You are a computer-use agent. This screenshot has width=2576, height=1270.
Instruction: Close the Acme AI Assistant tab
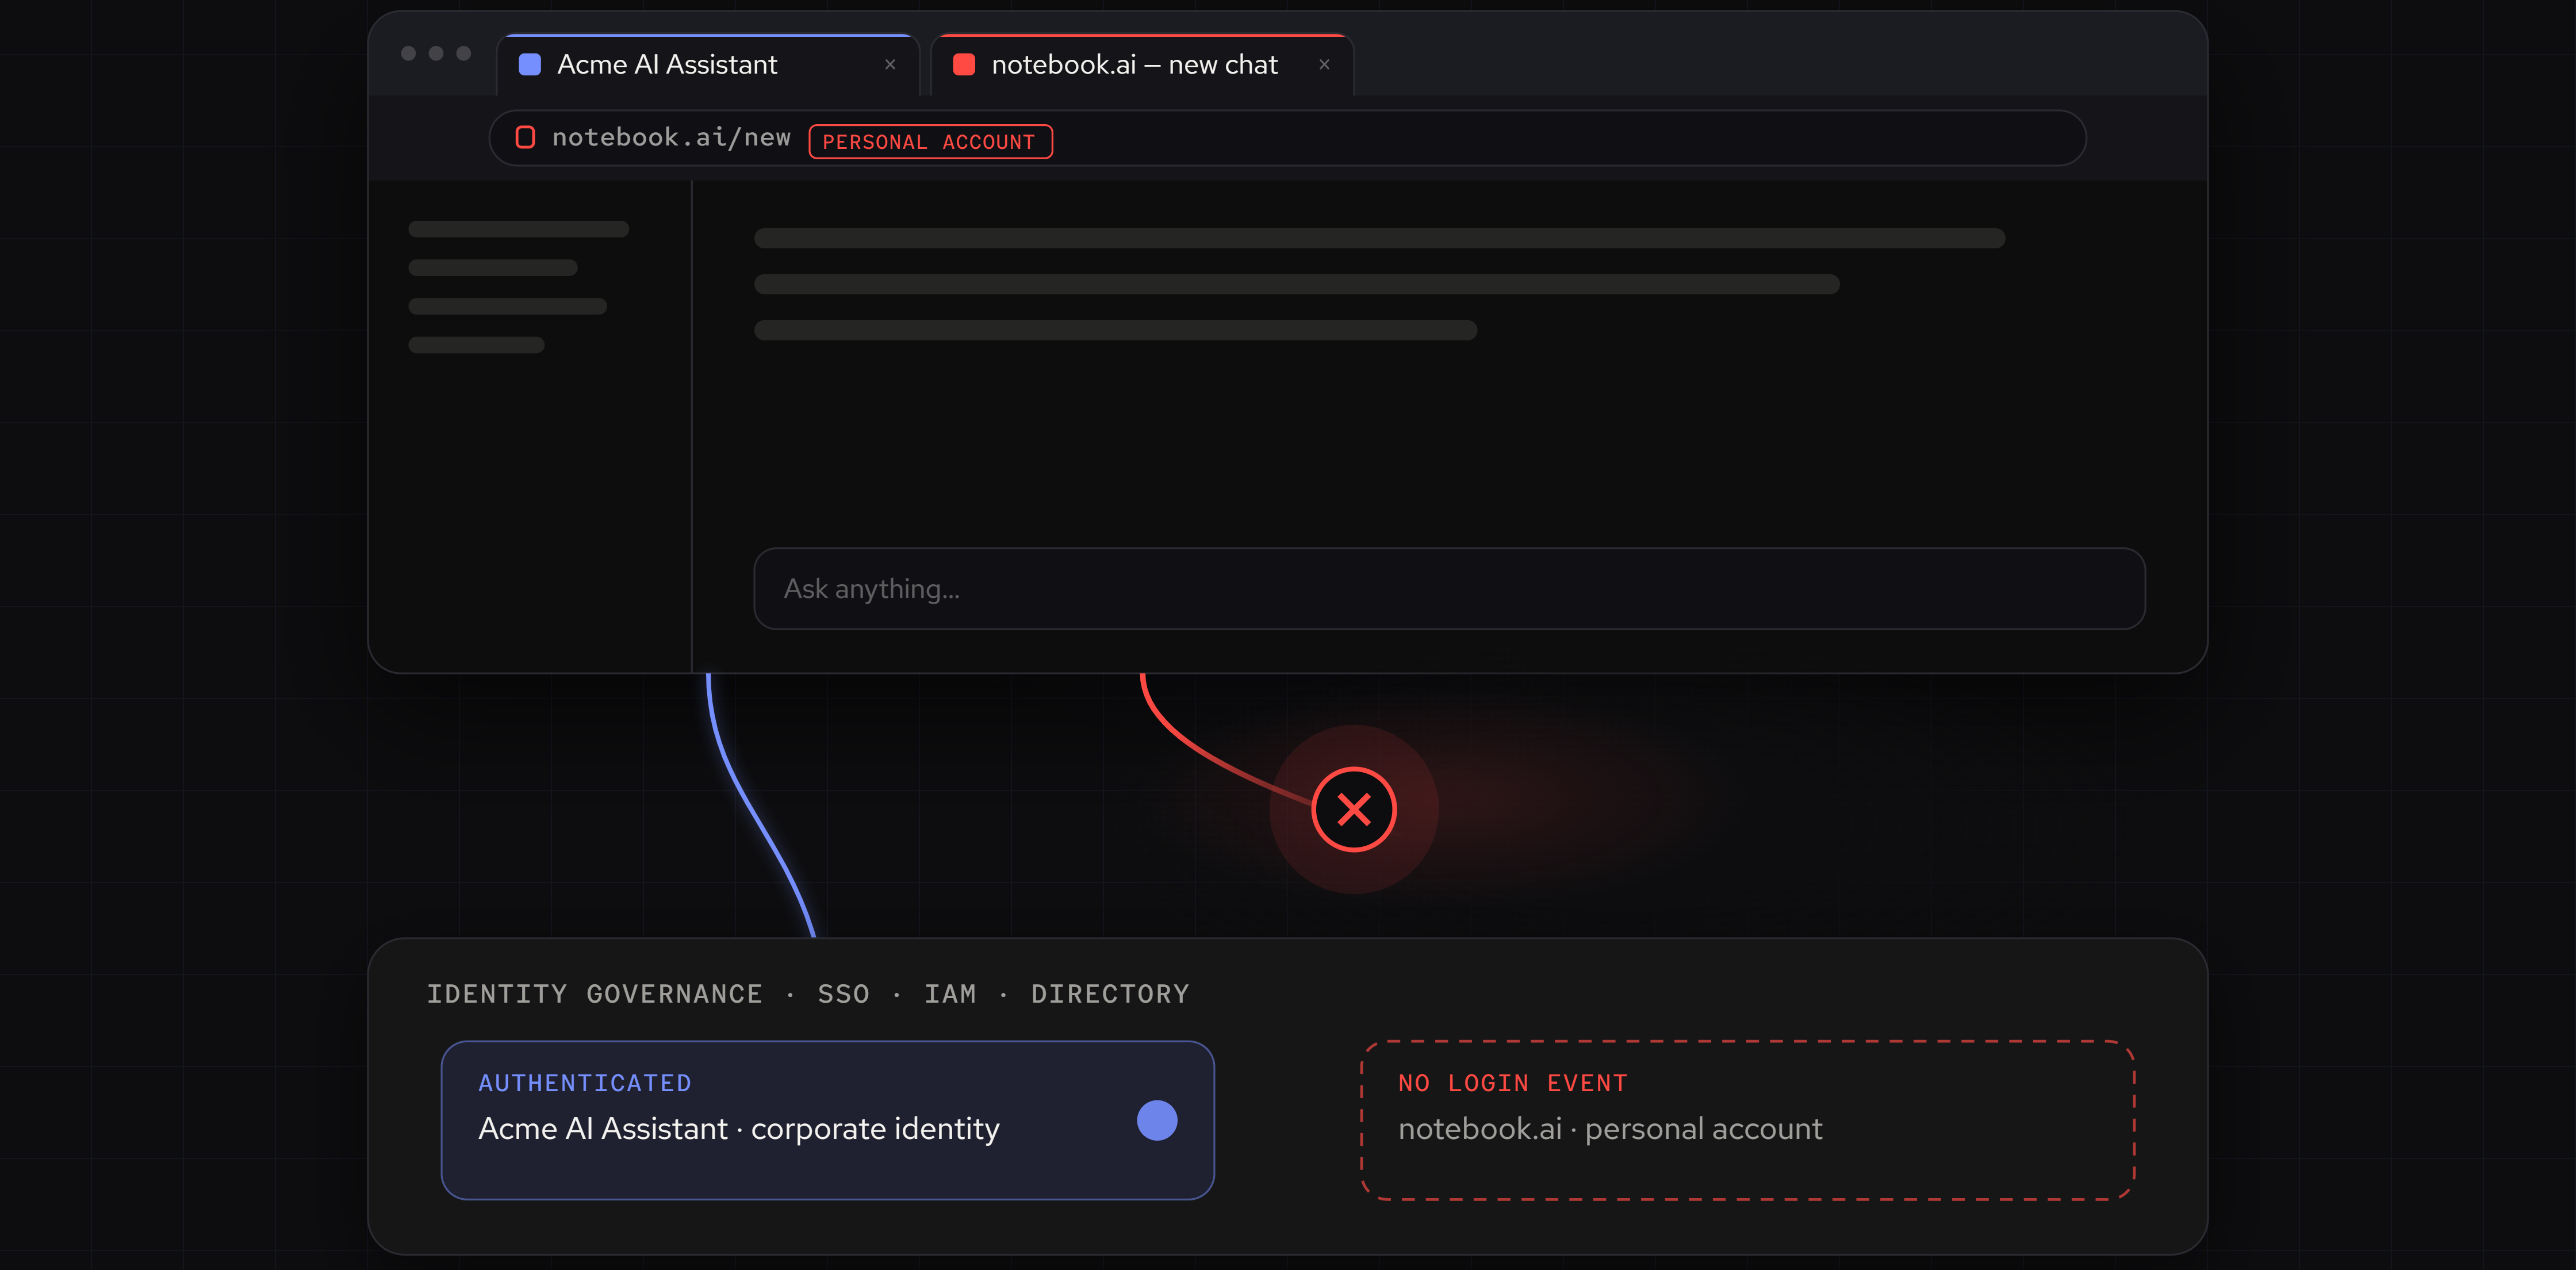click(890, 65)
